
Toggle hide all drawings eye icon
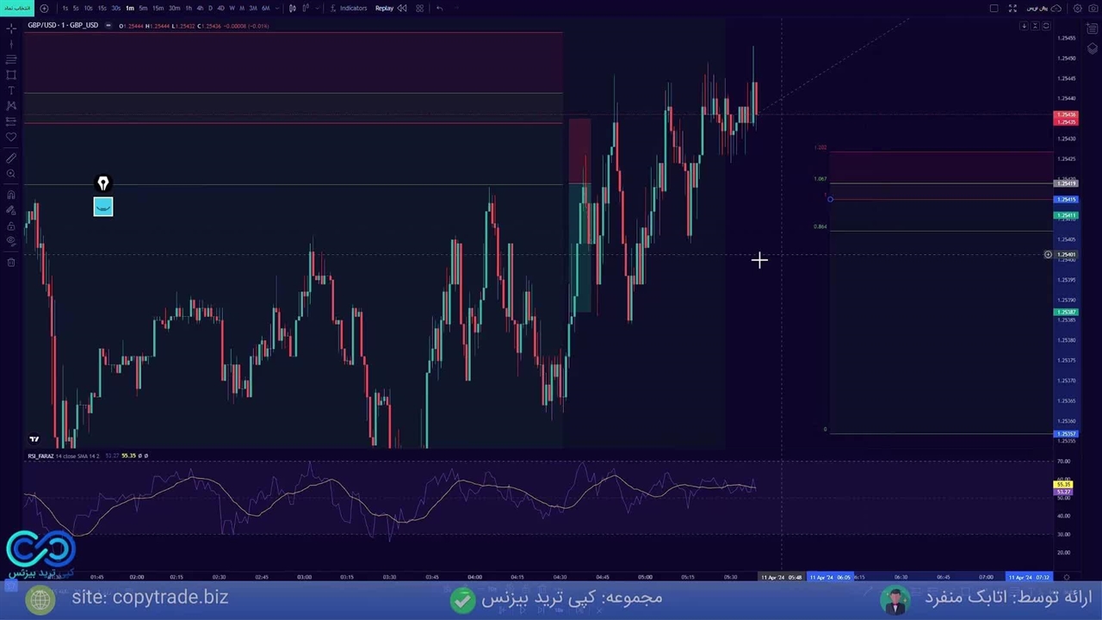11,241
